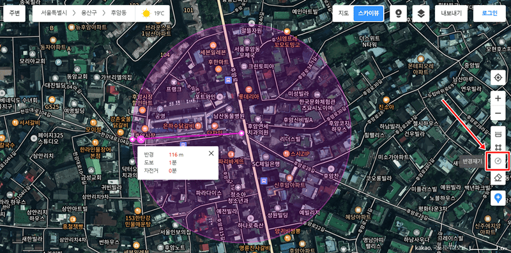Select the radius measure (반경재기) tool
The height and width of the screenshot is (253, 511).
coord(498,161)
